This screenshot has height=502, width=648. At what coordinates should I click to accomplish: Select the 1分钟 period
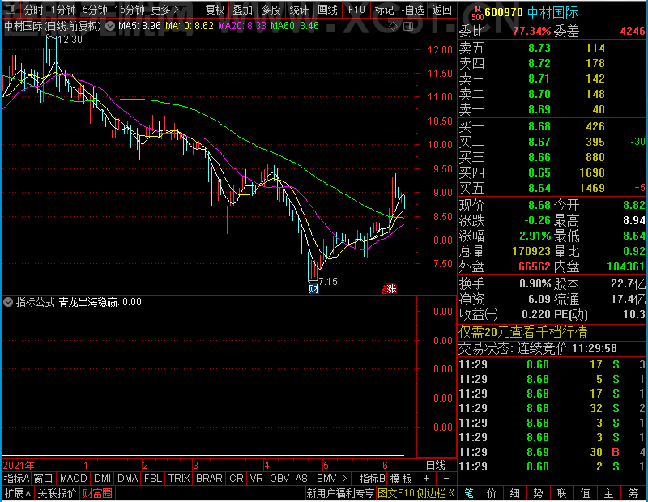[63, 10]
